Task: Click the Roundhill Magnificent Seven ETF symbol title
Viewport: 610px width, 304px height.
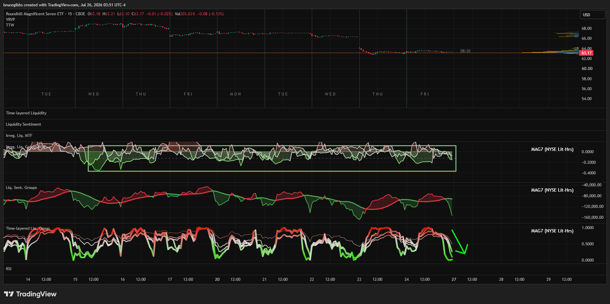Action: (35, 14)
